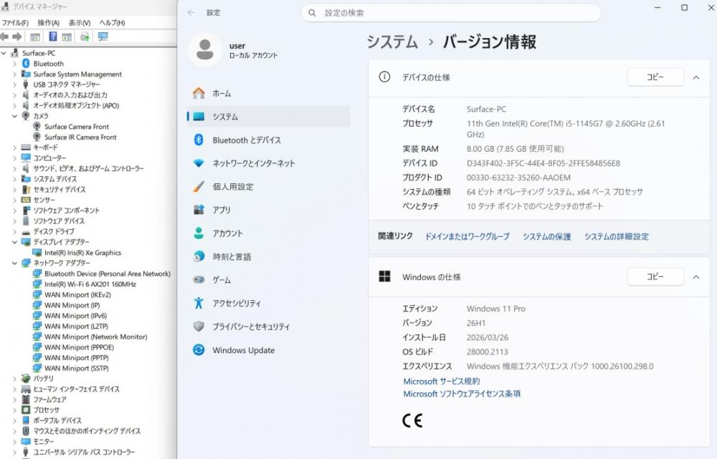Open ファイル(F) menu in Device Manager
The width and height of the screenshot is (717, 459).
(x=15, y=22)
